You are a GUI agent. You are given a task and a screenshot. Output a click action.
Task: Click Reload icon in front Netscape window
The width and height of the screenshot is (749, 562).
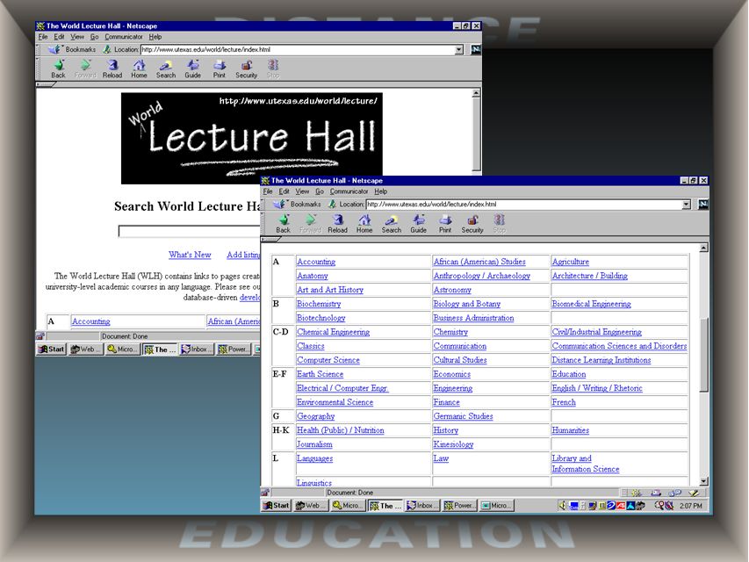coord(338,223)
